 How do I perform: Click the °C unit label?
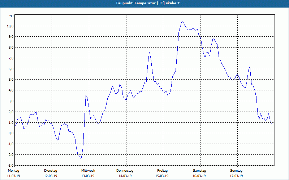point(12,16)
